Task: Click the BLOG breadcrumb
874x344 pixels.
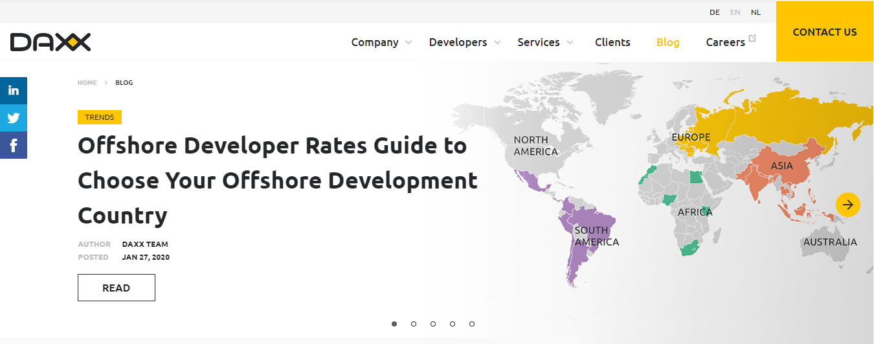Action: coord(124,83)
